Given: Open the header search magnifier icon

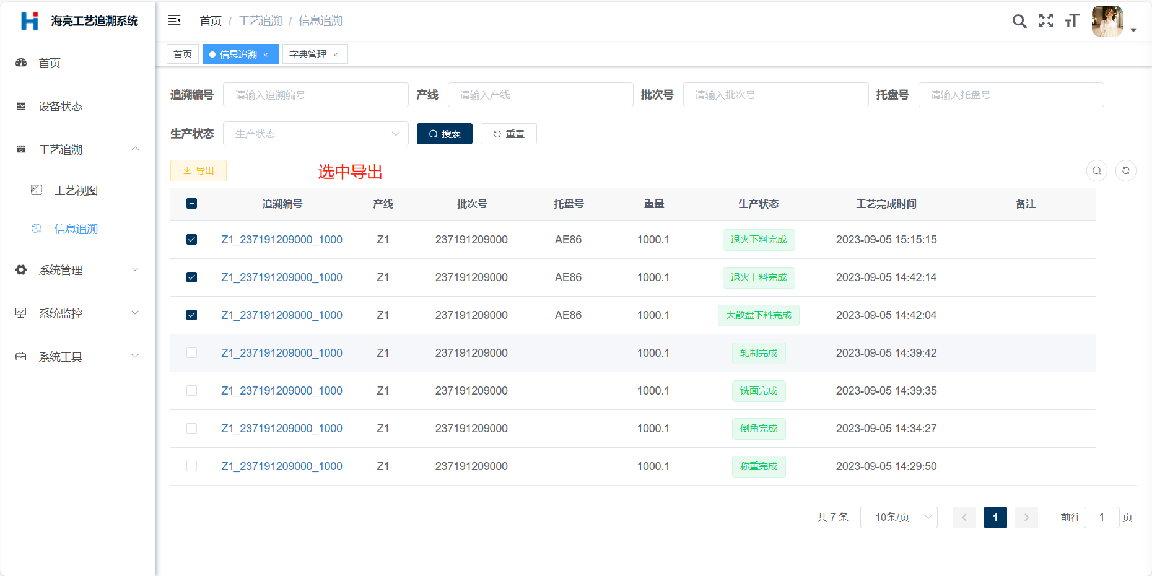Looking at the screenshot, I should (1019, 21).
